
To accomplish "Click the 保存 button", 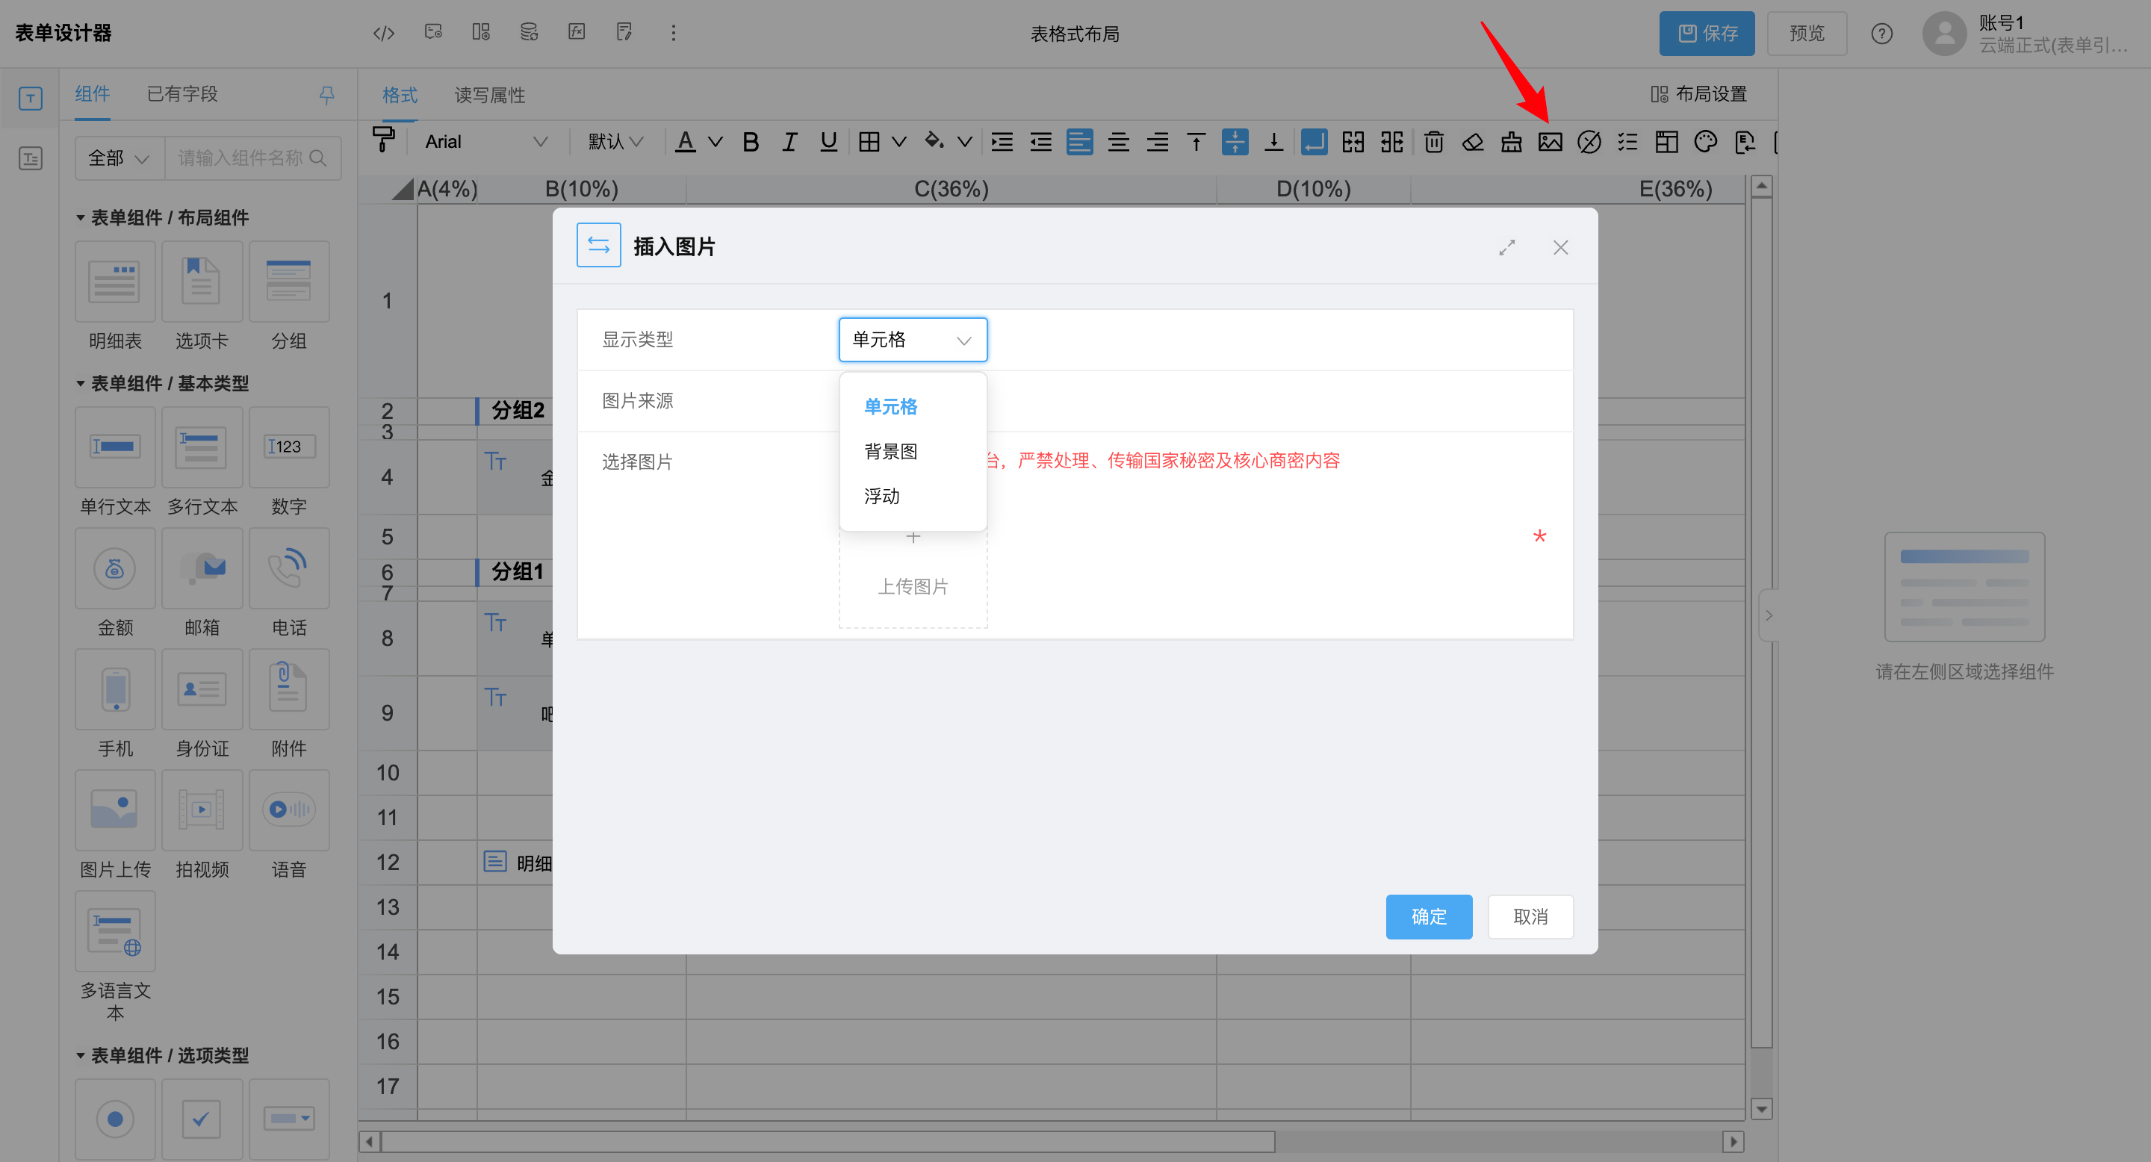I will coord(1707,34).
